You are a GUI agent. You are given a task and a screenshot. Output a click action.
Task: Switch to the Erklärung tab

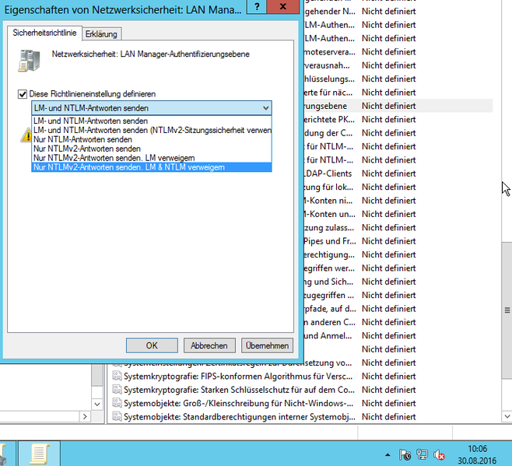101,34
